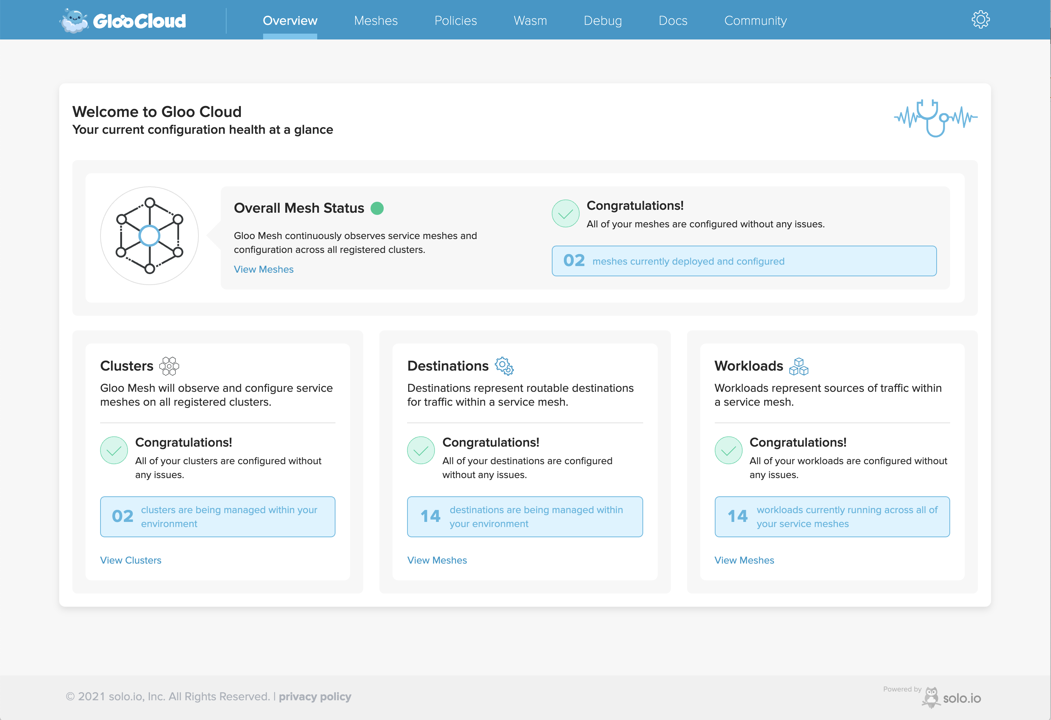The height and width of the screenshot is (720, 1051).
Task: Click the workloads Congratulations checkmark icon
Action: click(728, 450)
